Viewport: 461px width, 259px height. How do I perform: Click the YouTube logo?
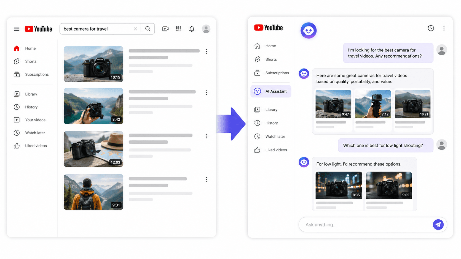pos(38,29)
